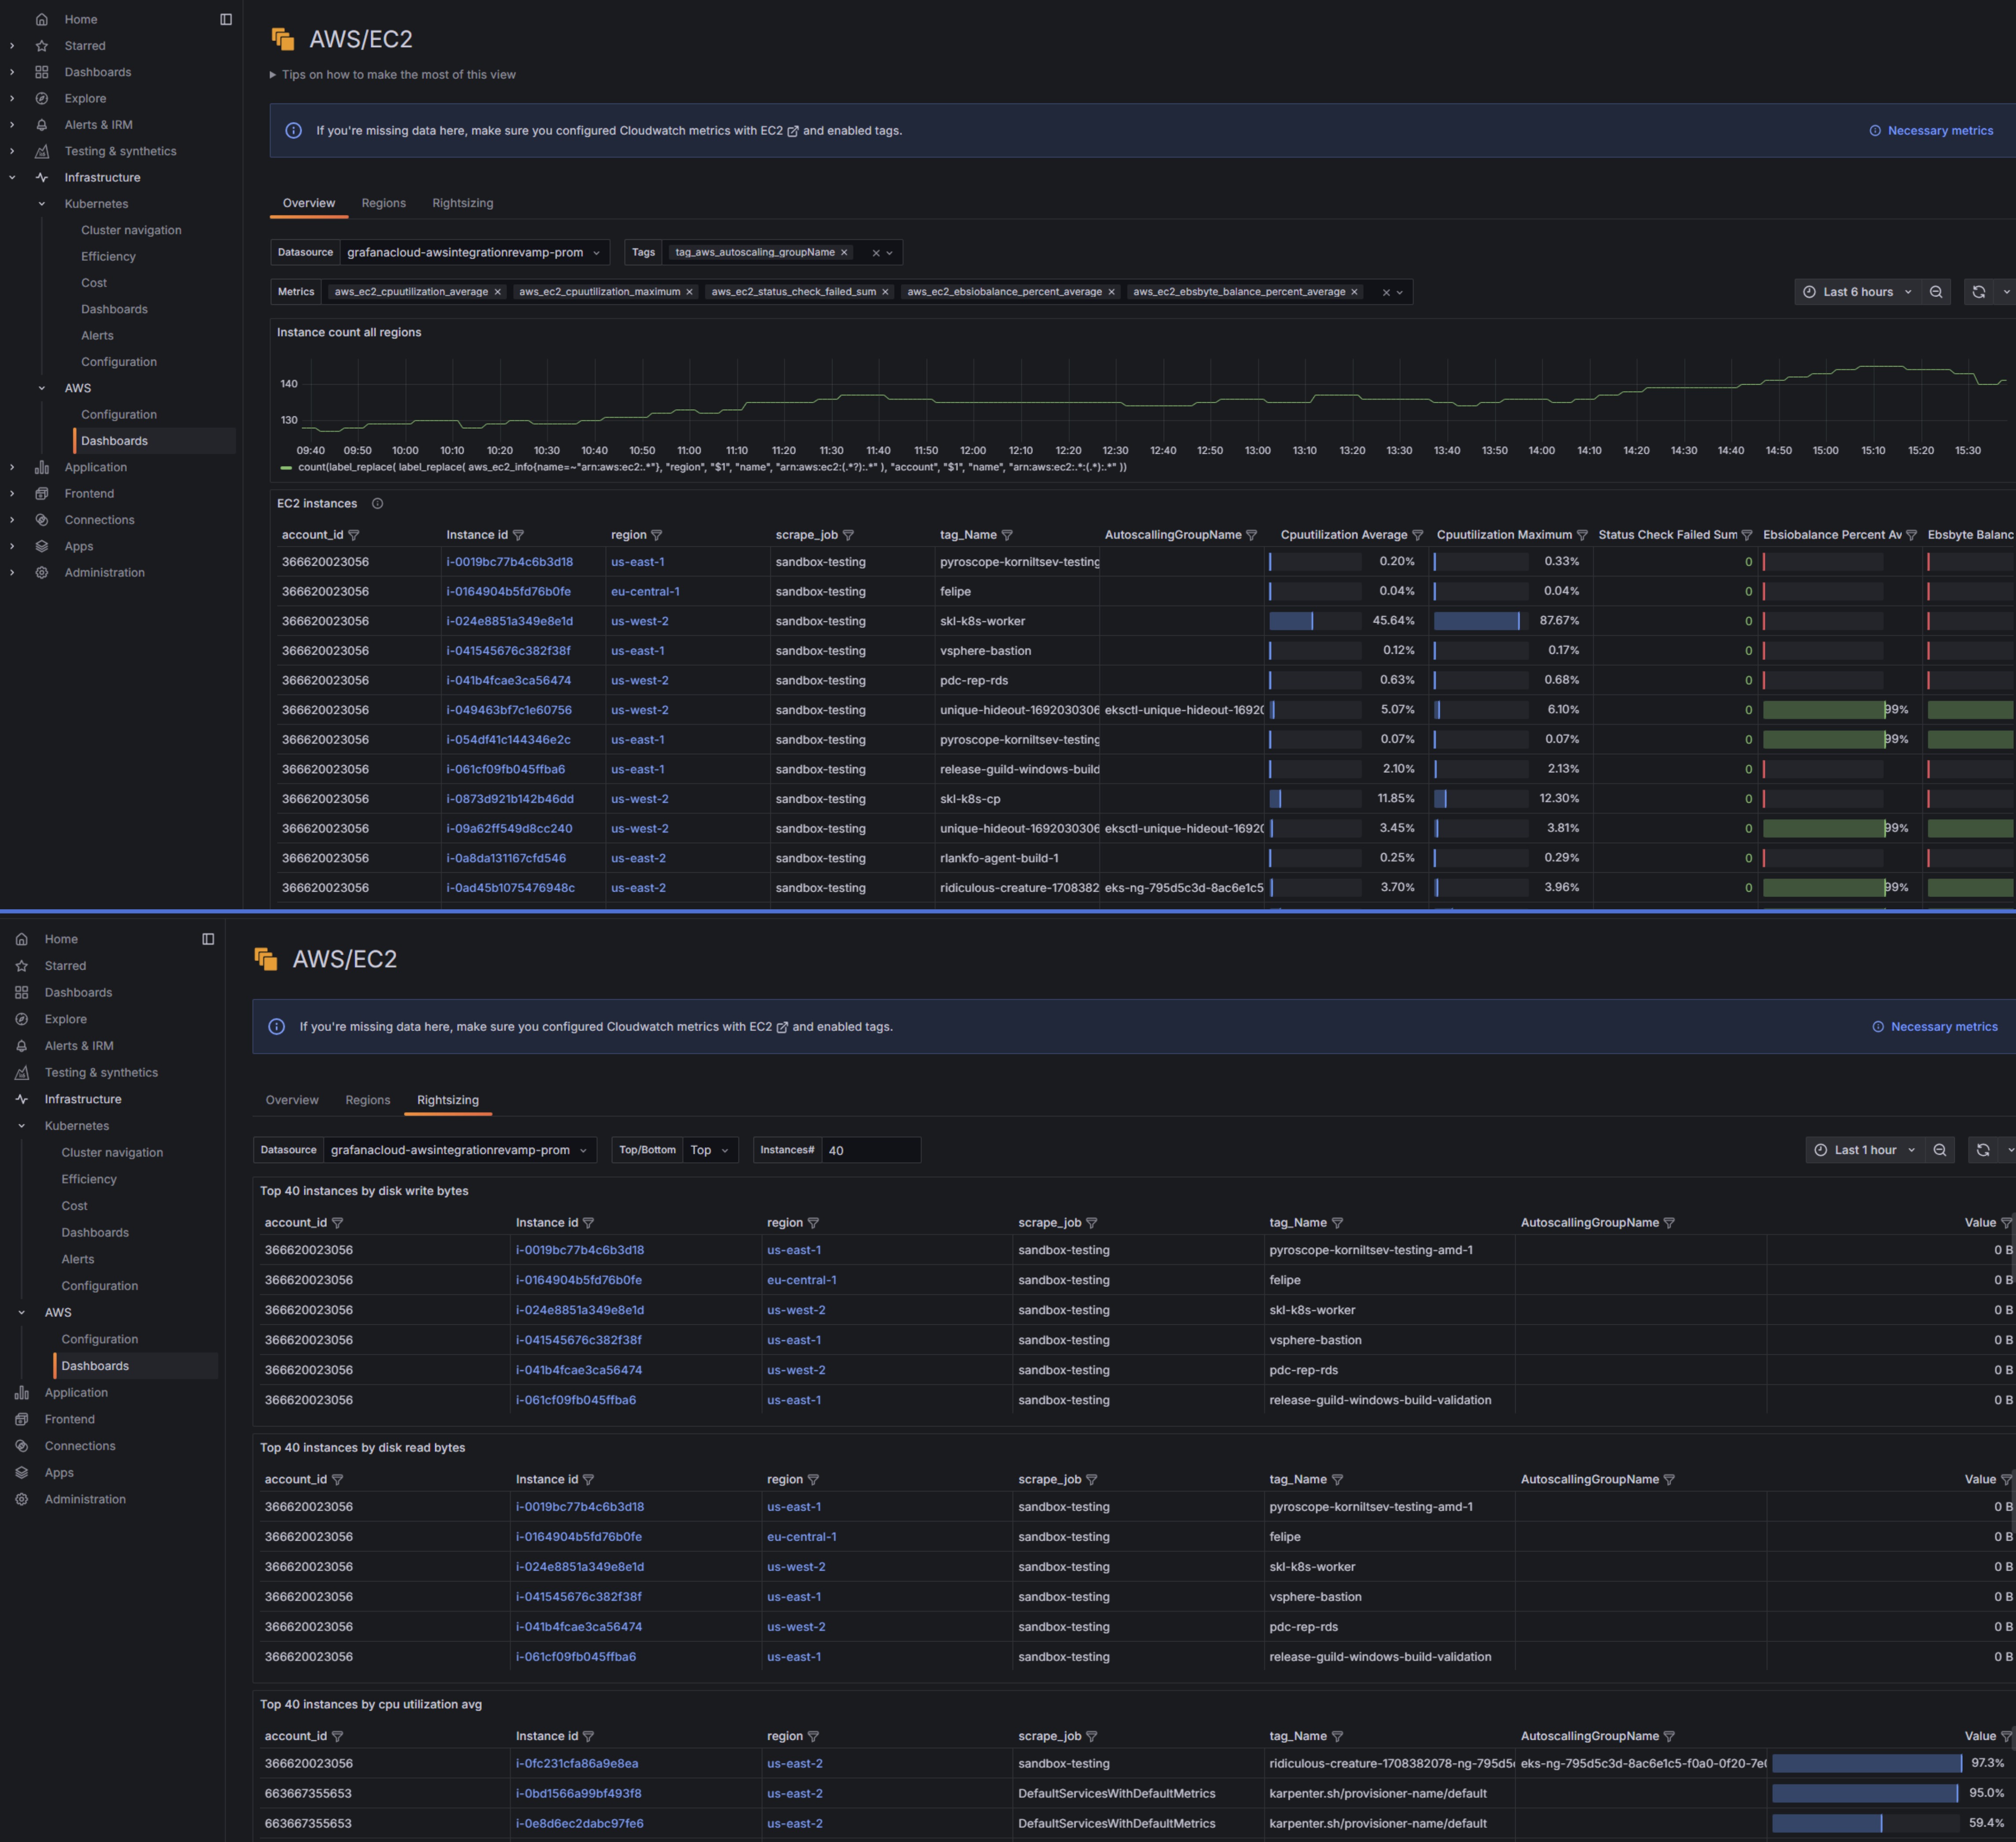This screenshot has height=1842, width=2016.
Task: Switch to the Rightsizing tab
Action: (463, 203)
